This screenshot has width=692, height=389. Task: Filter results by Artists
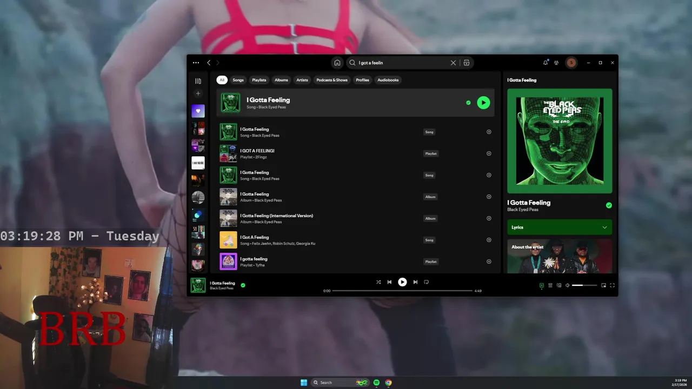point(302,80)
